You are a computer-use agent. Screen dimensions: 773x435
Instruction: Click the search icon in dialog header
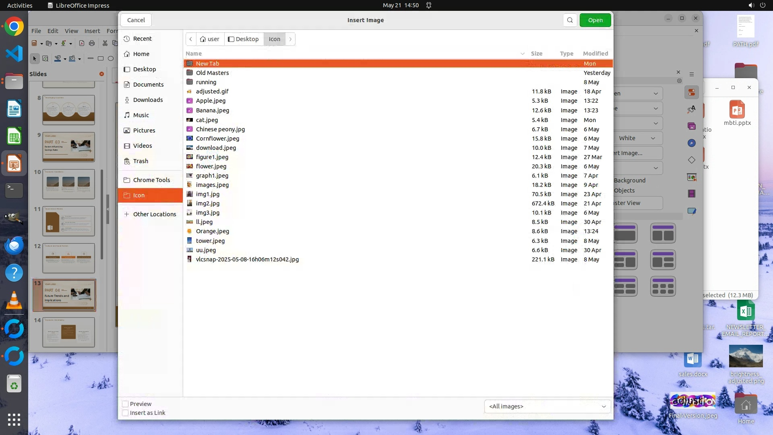(x=570, y=20)
